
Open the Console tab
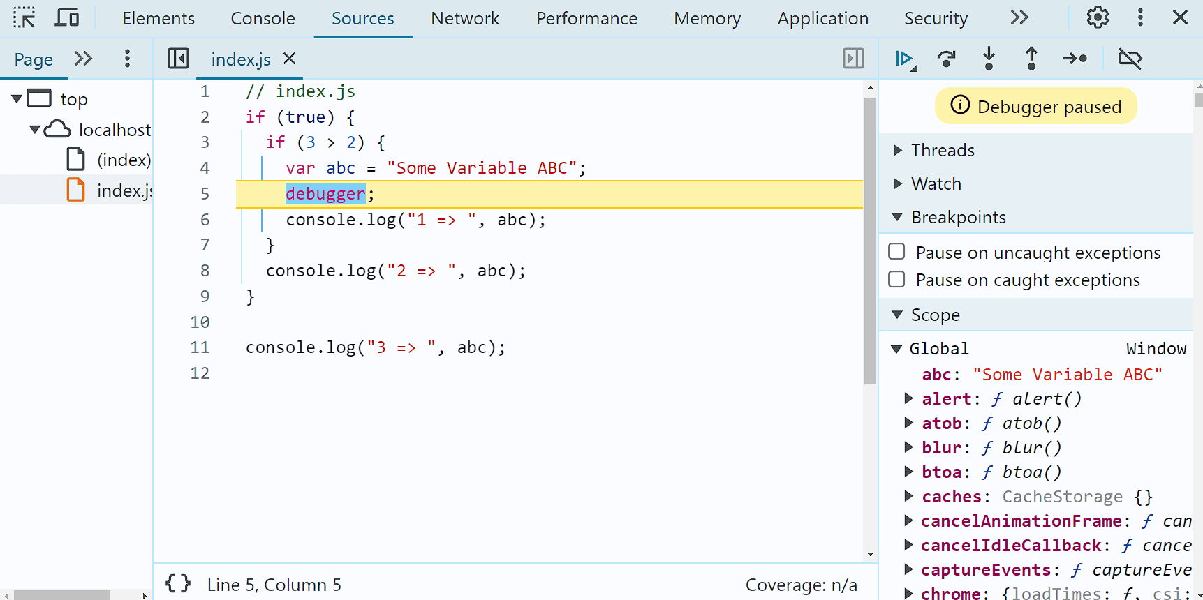(x=263, y=18)
